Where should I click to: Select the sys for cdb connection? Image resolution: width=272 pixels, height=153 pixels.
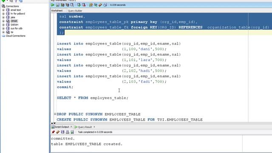17,28
